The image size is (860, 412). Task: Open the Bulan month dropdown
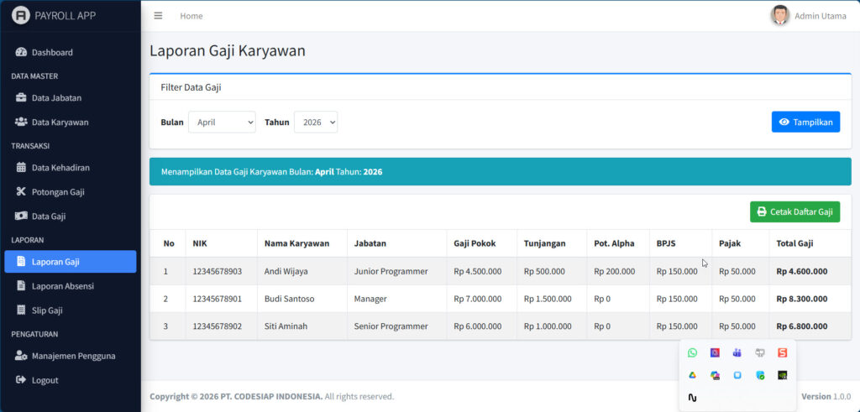pyautogui.click(x=222, y=123)
